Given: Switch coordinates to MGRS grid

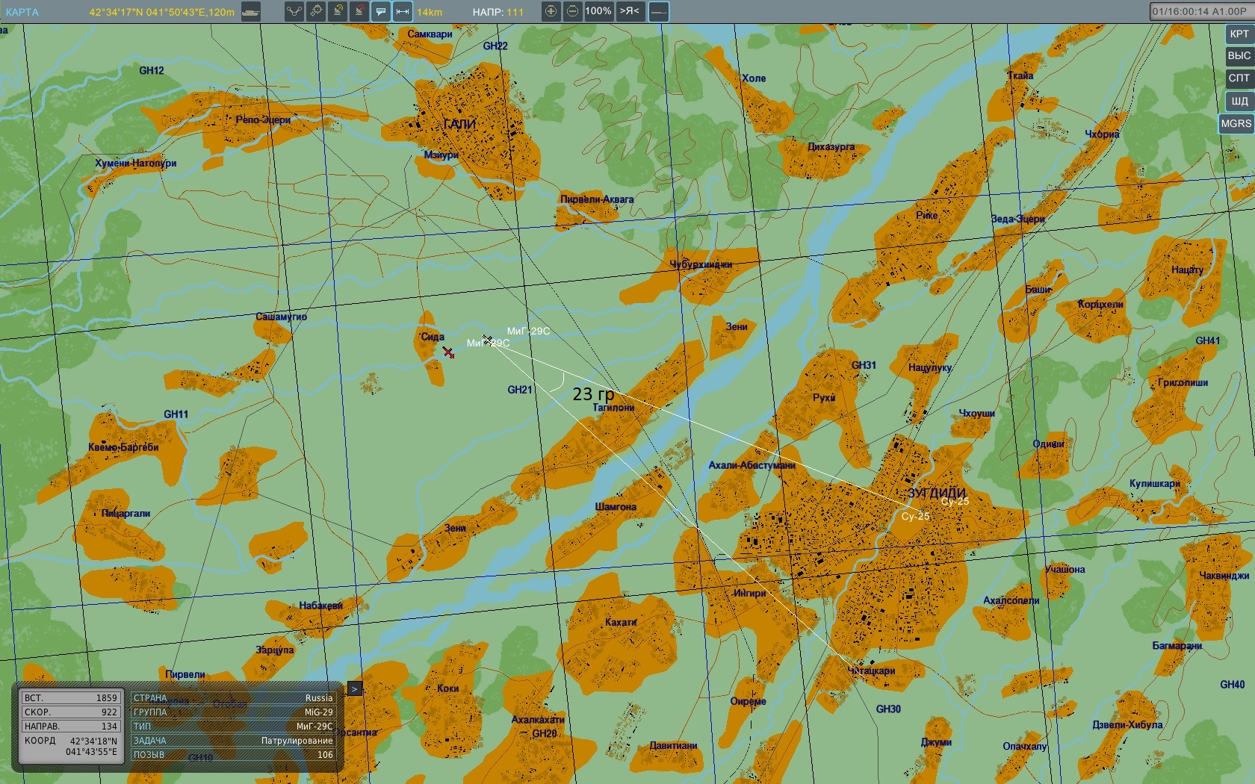Looking at the screenshot, I should coord(1236,123).
